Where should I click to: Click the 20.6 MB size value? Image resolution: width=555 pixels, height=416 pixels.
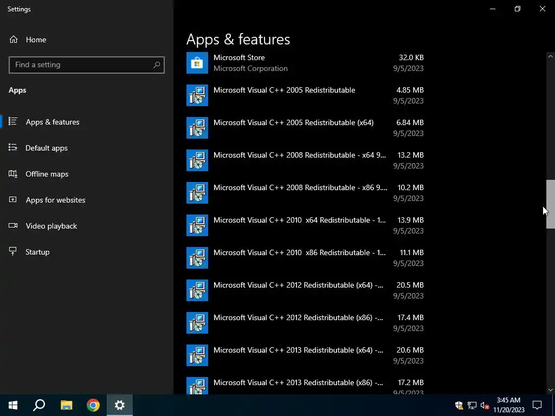point(410,350)
